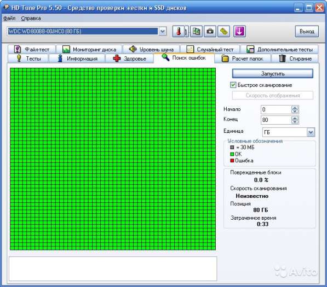Image resolution: width=327 pixels, height=287 pixels.
Task: Click the camera screenshot icon
Action: coord(210,31)
